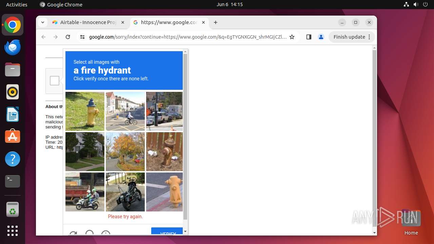Select the autumn trees road tile
Screen dimensions: 434x244
(125, 151)
